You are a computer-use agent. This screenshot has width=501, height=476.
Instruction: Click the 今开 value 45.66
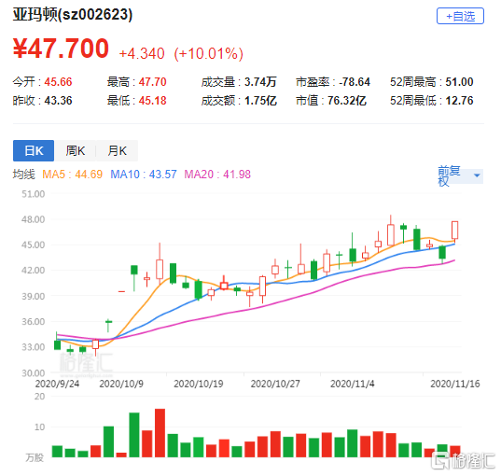click(58, 82)
